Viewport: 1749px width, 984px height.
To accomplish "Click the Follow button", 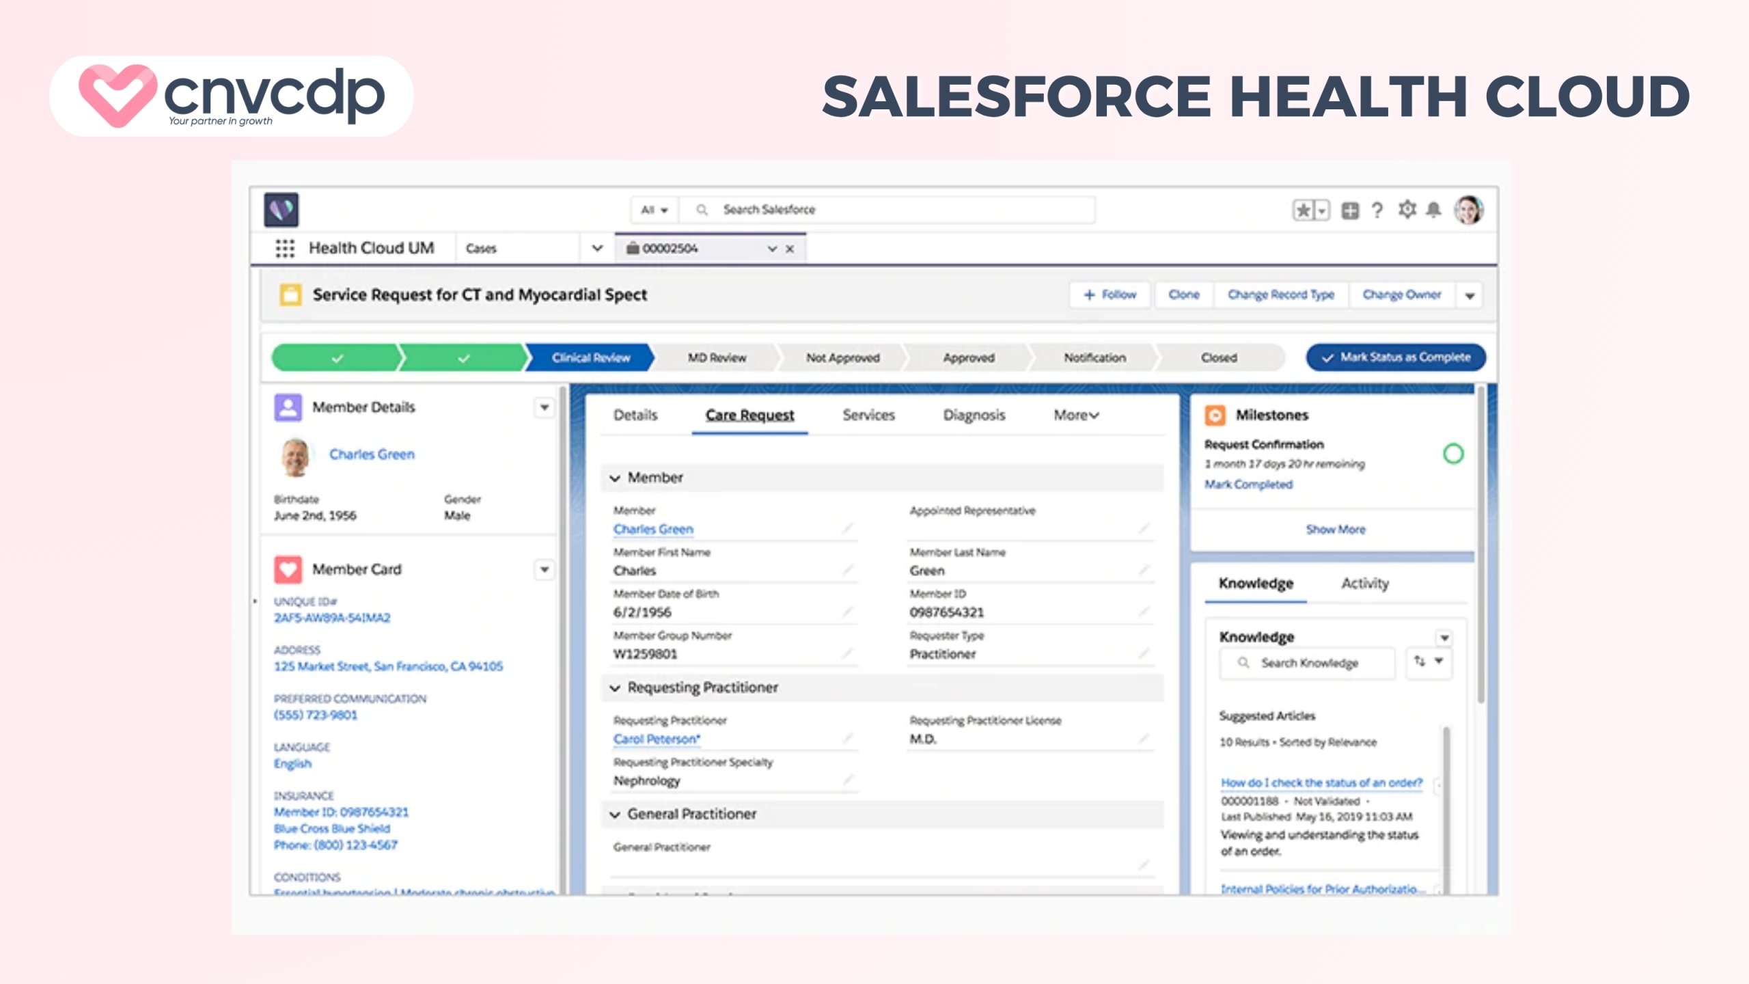I will (1109, 295).
